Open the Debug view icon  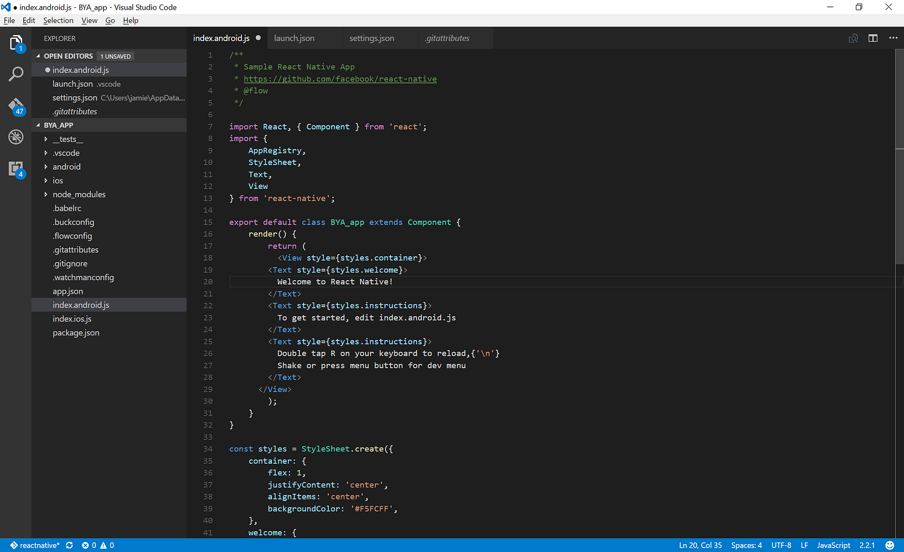click(x=16, y=136)
